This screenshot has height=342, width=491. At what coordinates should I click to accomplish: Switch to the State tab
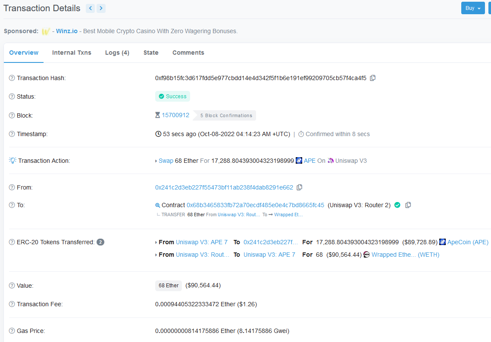(x=151, y=53)
